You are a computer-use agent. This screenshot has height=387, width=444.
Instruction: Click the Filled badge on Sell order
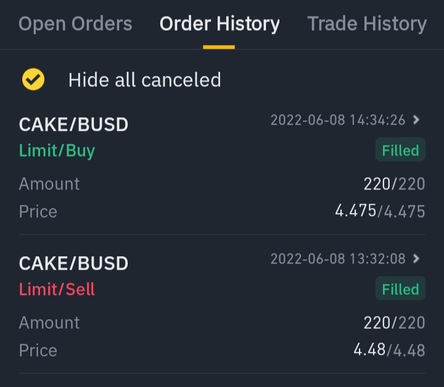click(400, 288)
